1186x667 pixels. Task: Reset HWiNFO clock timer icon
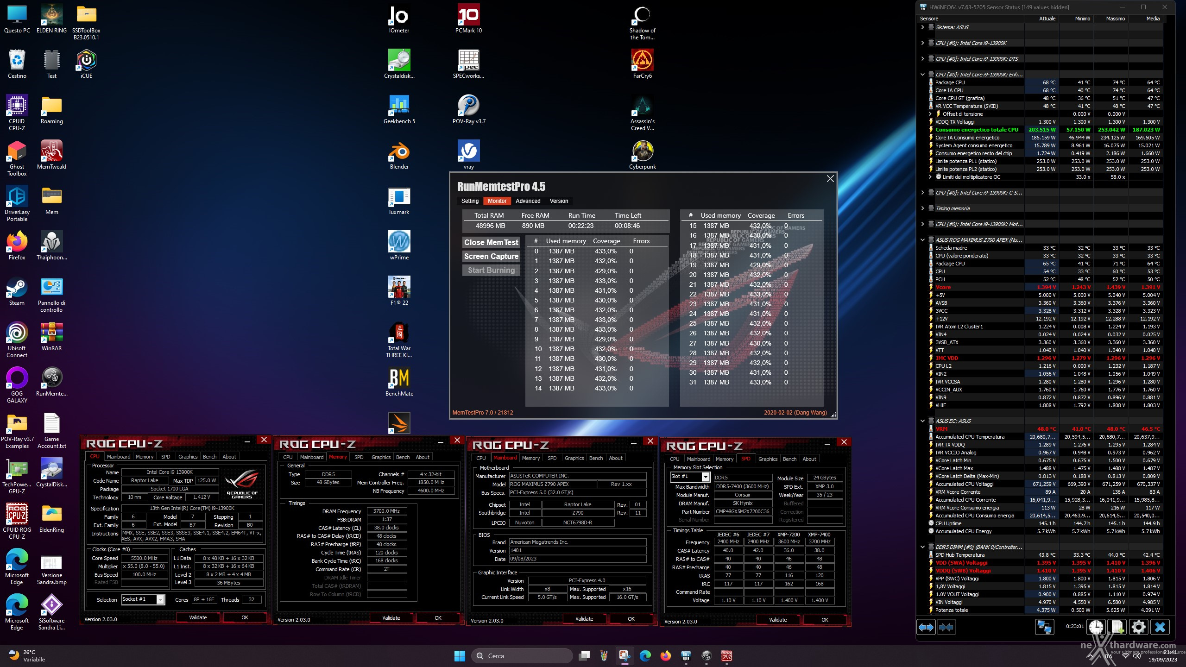click(x=1096, y=627)
